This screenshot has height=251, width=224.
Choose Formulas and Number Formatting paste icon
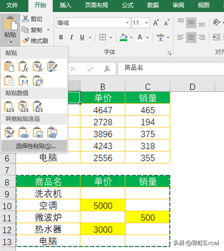pos(38,66)
